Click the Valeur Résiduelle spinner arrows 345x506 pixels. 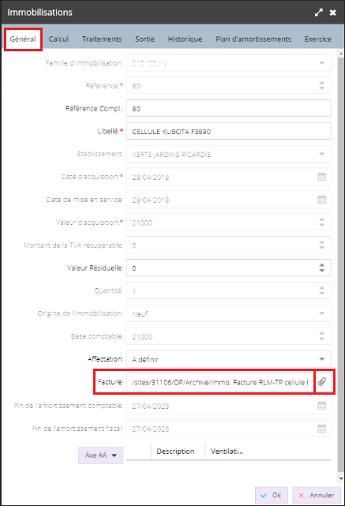click(x=322, y=268)
